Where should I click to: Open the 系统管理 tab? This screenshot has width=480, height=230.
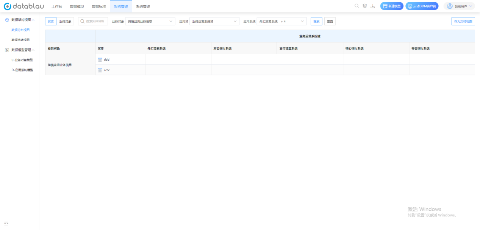143,6
